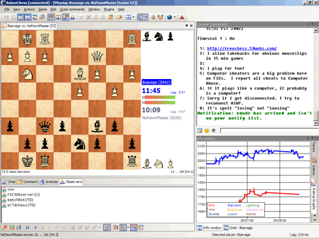Click the blue gear icon in the bottom toolbar
319x239 pixels.
(19, 228)
